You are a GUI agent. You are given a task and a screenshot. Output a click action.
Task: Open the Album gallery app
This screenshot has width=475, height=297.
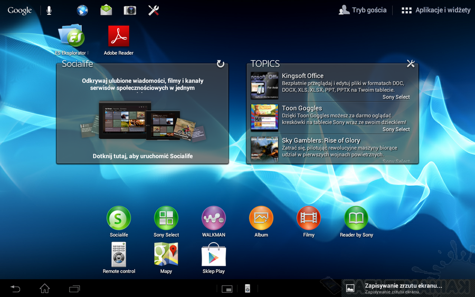pyautogui.click(x=261, y=222)
